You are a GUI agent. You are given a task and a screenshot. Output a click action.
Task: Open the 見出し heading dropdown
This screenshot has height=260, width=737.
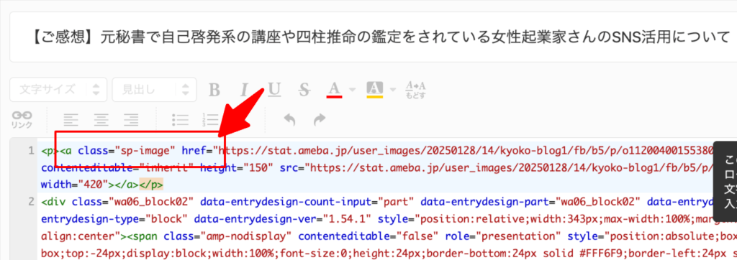(154, 90)
